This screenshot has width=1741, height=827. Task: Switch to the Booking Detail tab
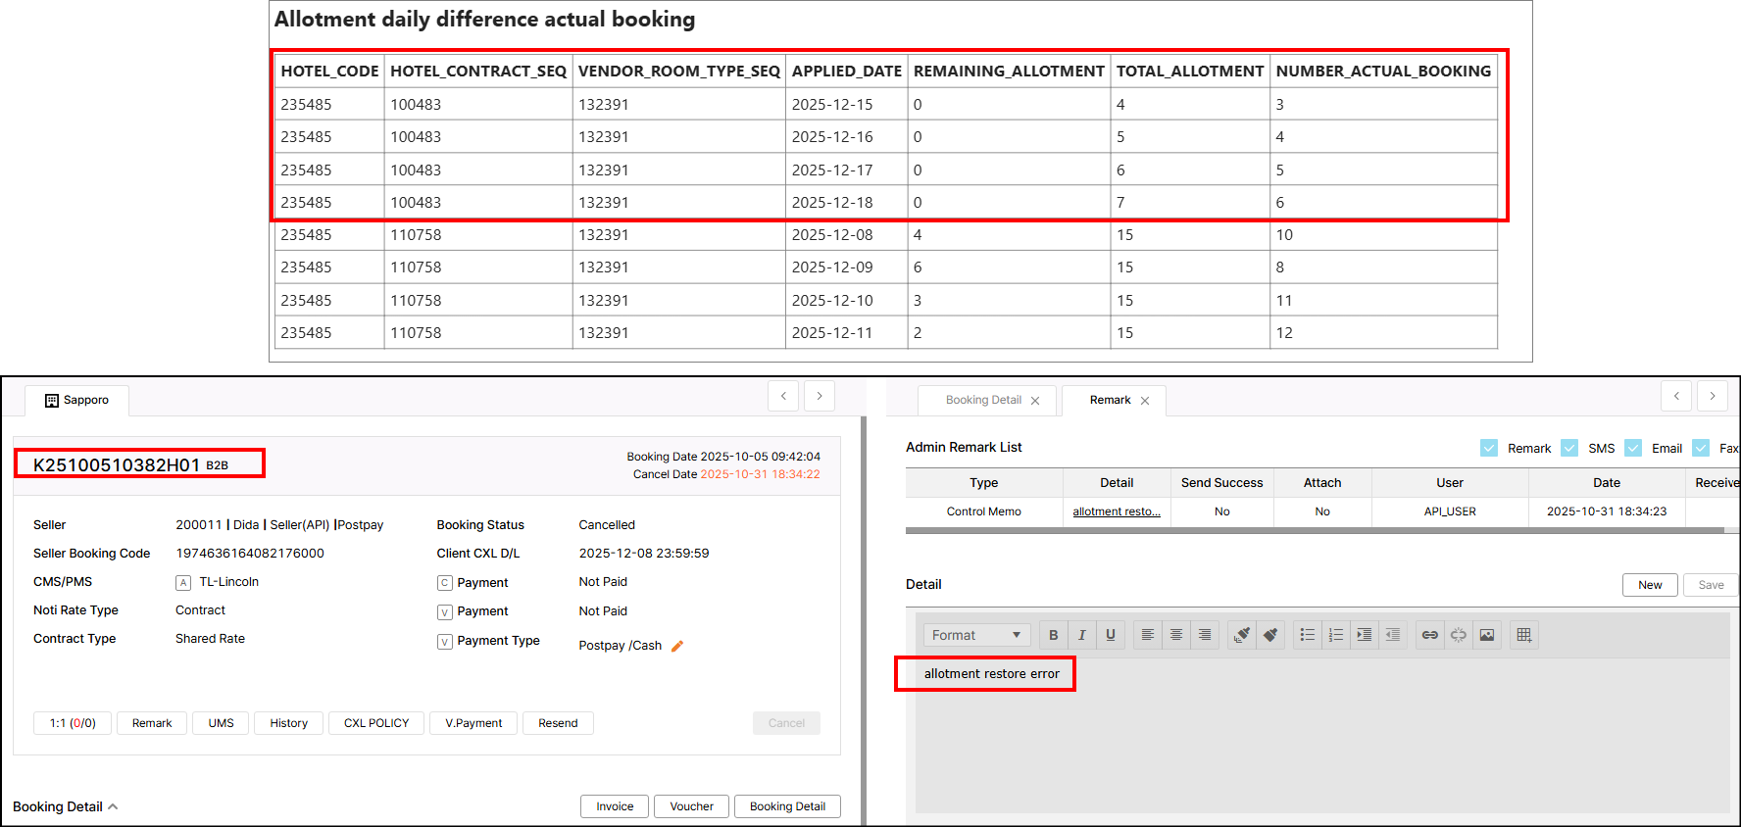983,400
